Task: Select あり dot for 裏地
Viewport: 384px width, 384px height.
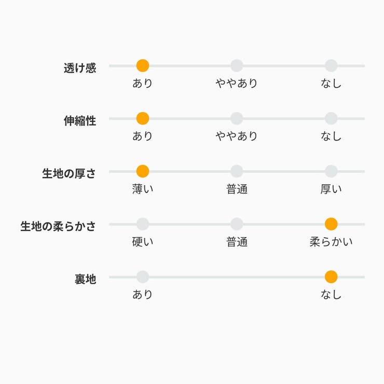Action: click(x=143, y=277)
